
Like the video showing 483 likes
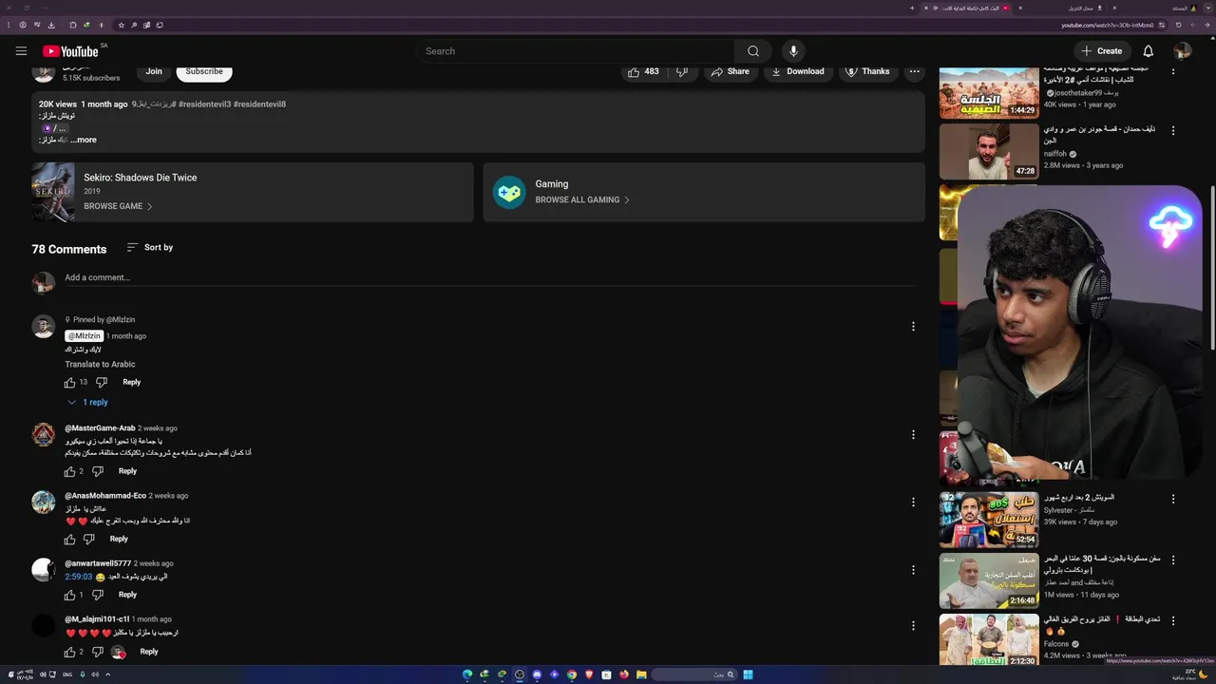(643, 71)
